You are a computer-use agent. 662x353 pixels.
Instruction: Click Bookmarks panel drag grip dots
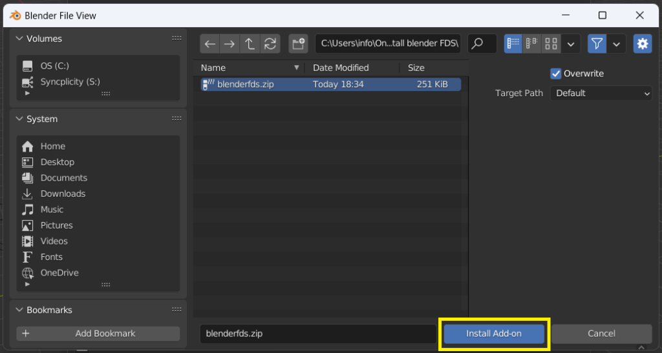coord(176,310)
